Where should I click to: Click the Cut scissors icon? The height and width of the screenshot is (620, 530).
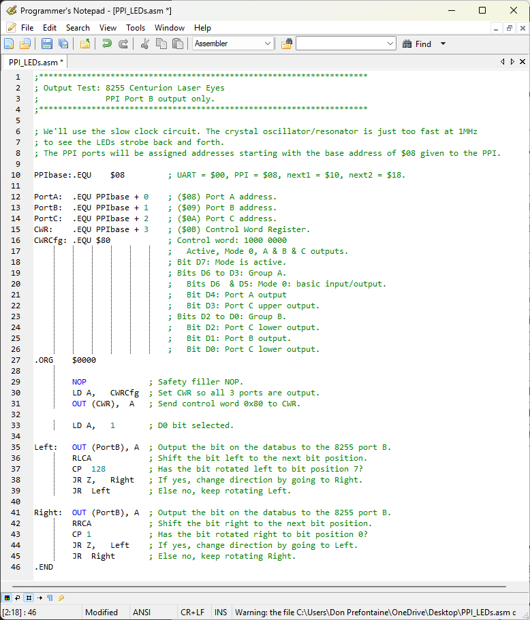tap(145, 44)
